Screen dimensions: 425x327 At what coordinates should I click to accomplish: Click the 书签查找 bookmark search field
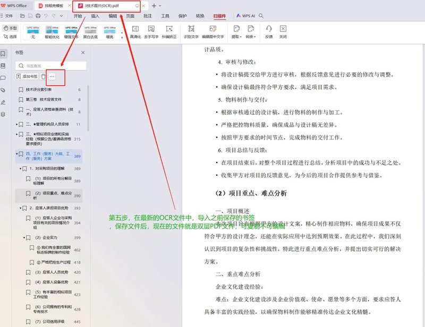point(51,66)
